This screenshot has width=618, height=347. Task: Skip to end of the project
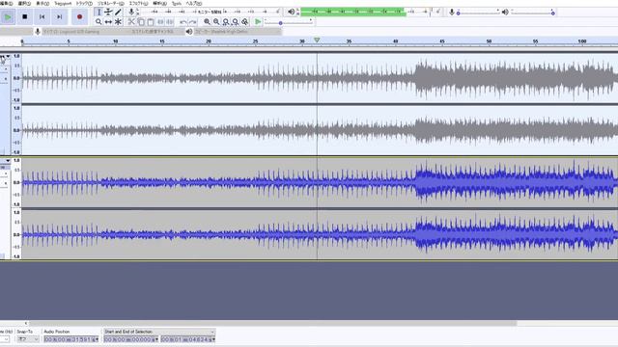point(60,17)
